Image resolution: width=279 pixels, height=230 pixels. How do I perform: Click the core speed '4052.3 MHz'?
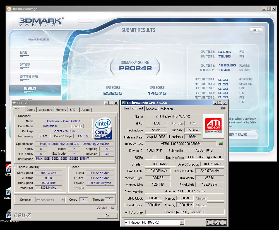pyautogui.click(x=48, y=173)
